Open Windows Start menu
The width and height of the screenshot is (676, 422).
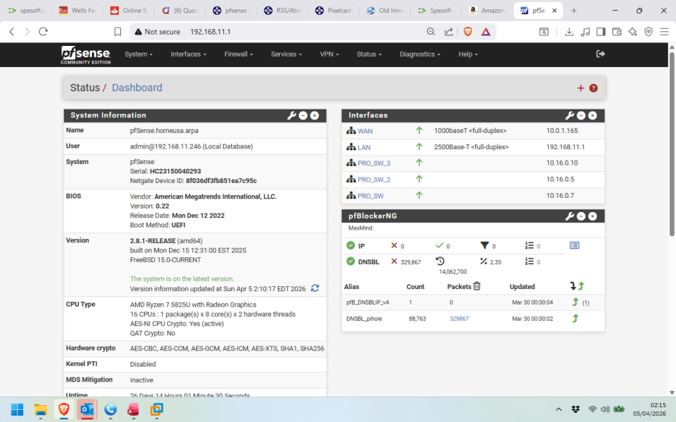18,410
